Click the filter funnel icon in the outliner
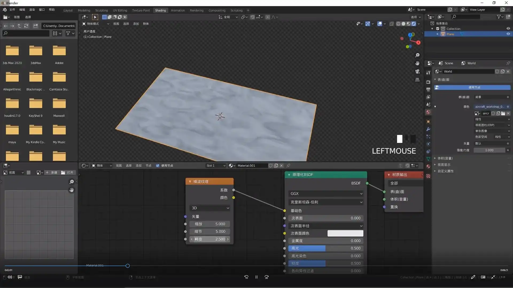This screenshot has height=288, width=513. [x=499, y=17]
